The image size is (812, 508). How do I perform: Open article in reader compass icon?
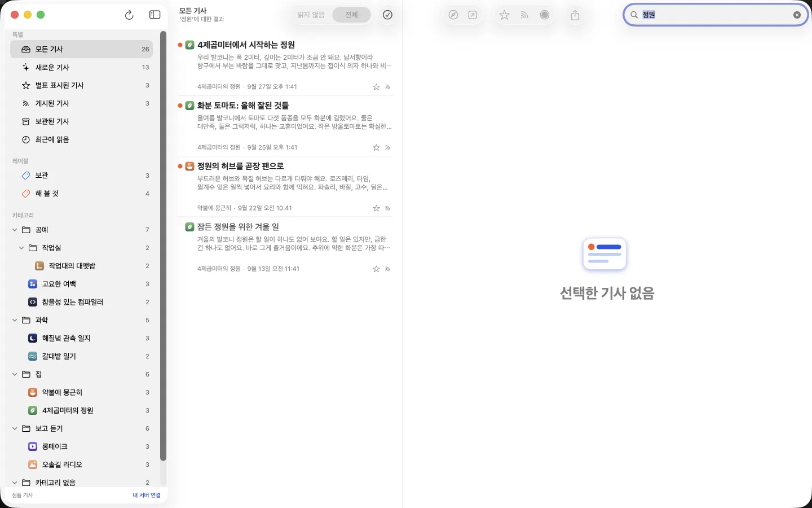click(453, 15)
